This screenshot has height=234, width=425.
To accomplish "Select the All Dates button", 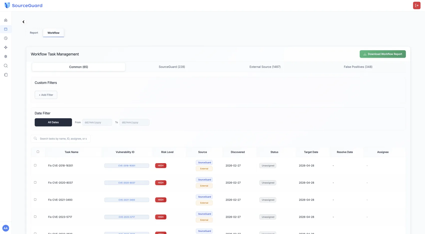I will pyautogui.click(x=53, y=122).
